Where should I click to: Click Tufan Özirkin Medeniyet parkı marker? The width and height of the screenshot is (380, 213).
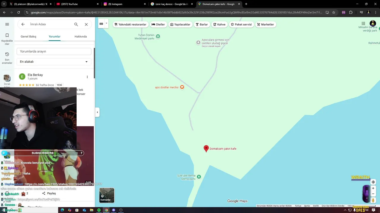[158, 36]
